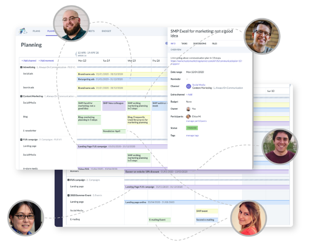
Task: Open SMP Excel for marketing card
Action: (x=89, y=106)
